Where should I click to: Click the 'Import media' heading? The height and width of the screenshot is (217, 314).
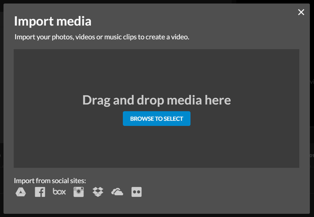[x=53, y=21]
